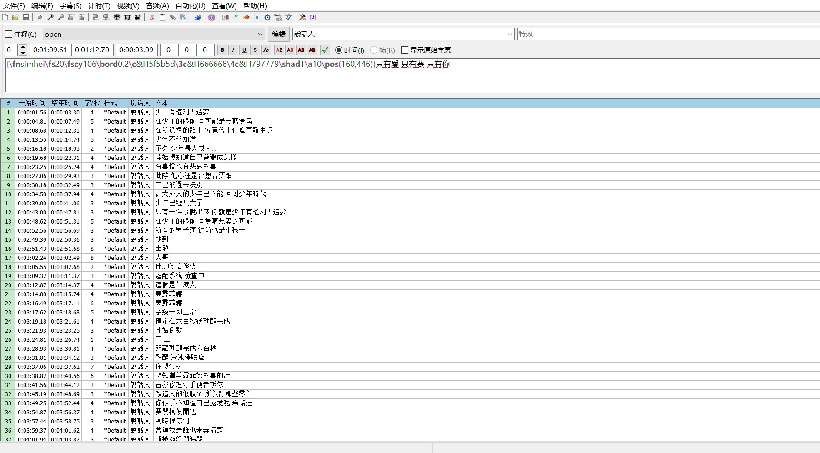Set primary color with first AB button
The height and width of the screenshot is (453, 820).
click(279, 50)
